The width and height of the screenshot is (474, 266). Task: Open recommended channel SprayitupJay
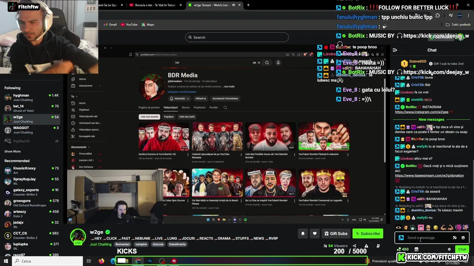pyautogui.click(x=31, y=181)
